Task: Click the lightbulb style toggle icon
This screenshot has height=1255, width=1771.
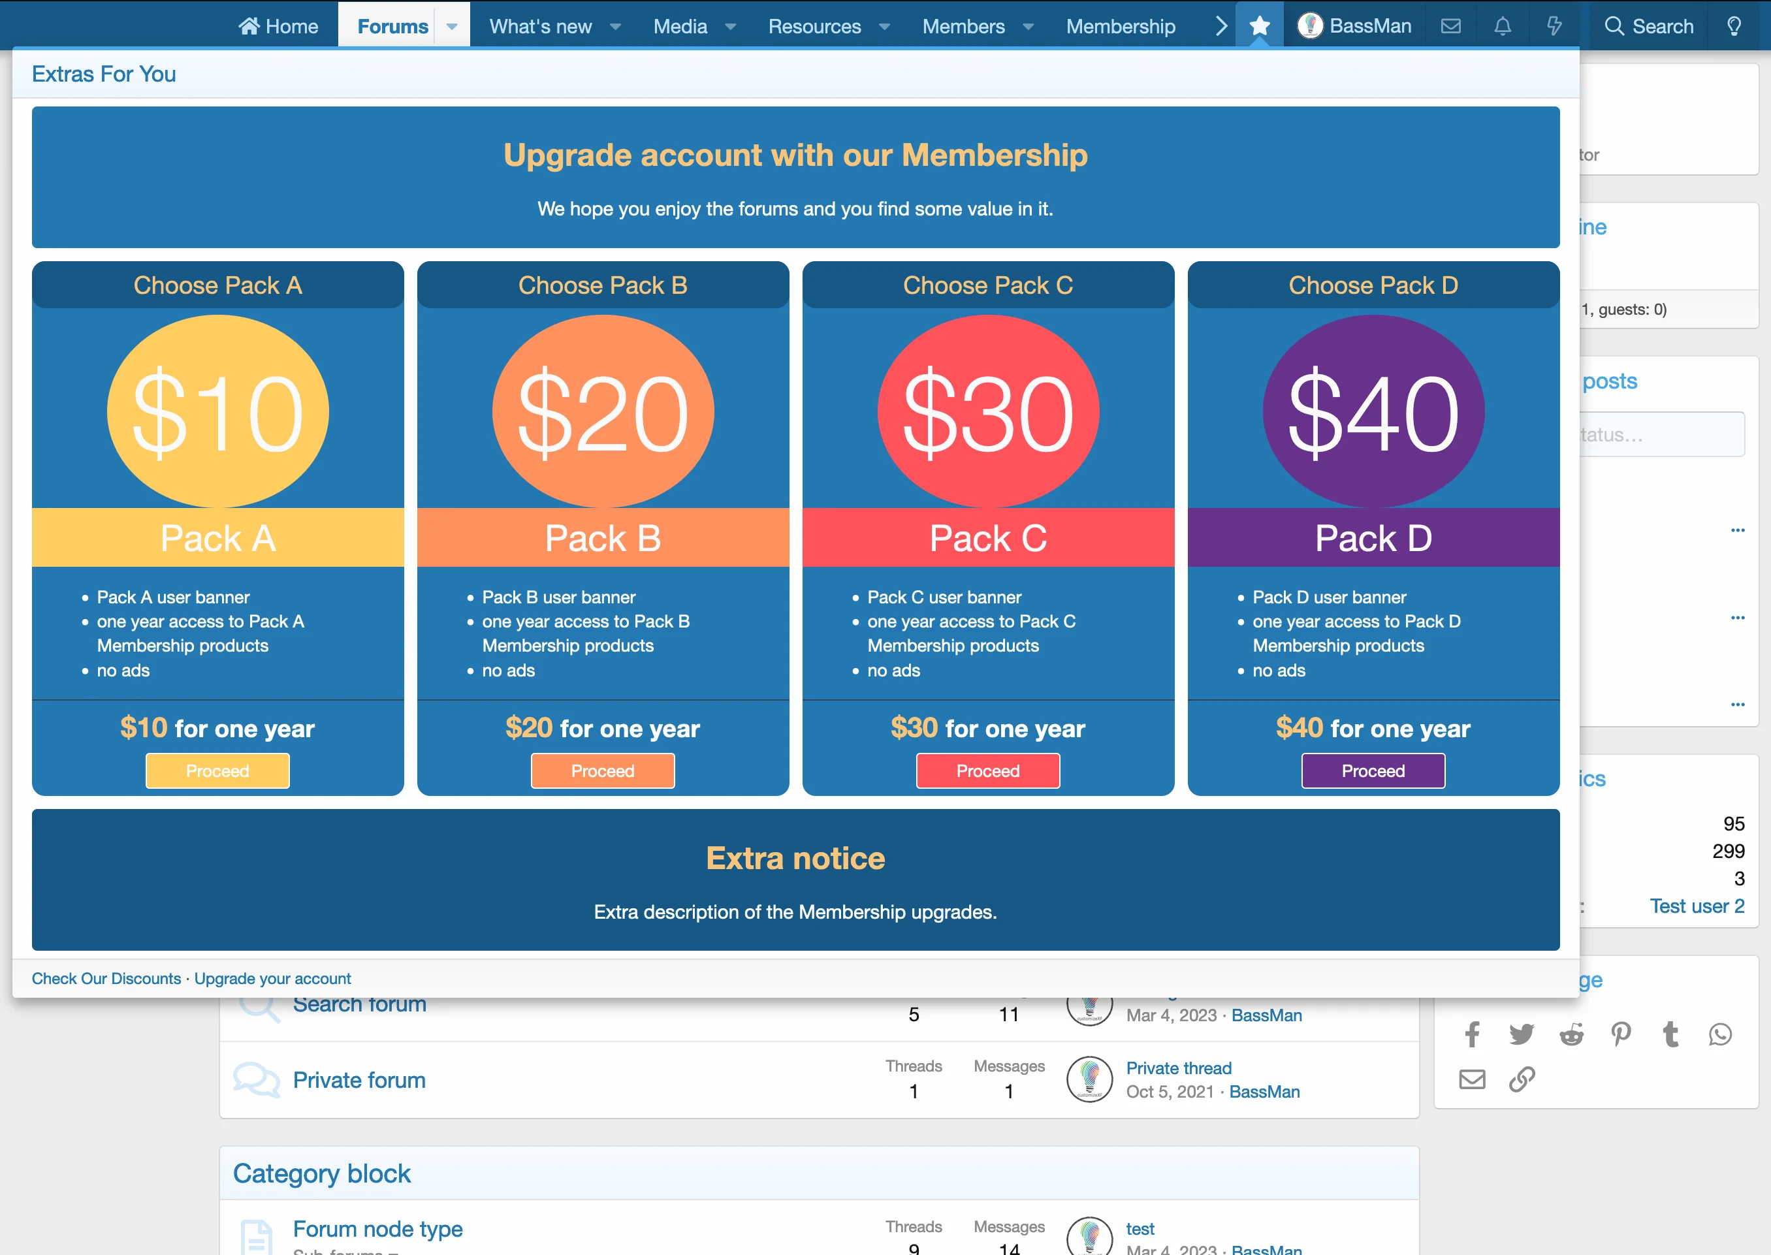Action: point(1734,25)
